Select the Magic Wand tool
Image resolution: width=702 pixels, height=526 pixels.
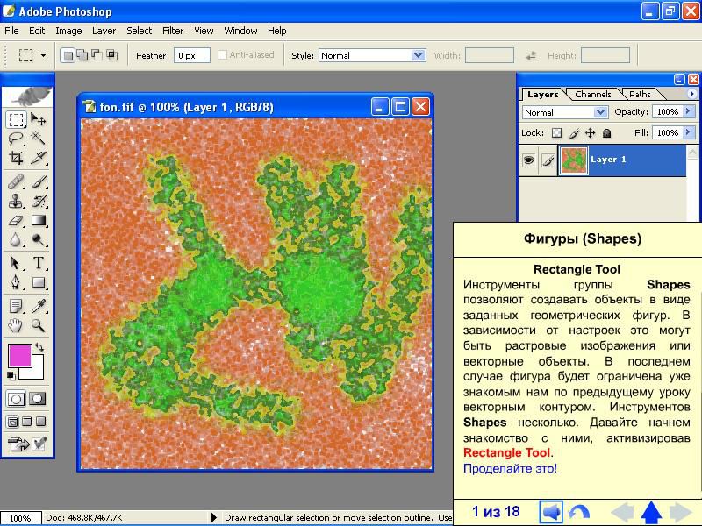[39, 139]
